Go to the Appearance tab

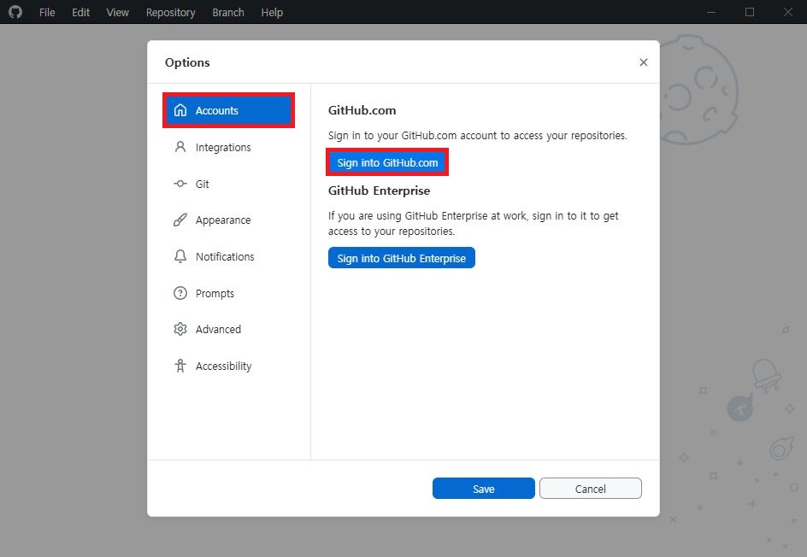(228, 220)
